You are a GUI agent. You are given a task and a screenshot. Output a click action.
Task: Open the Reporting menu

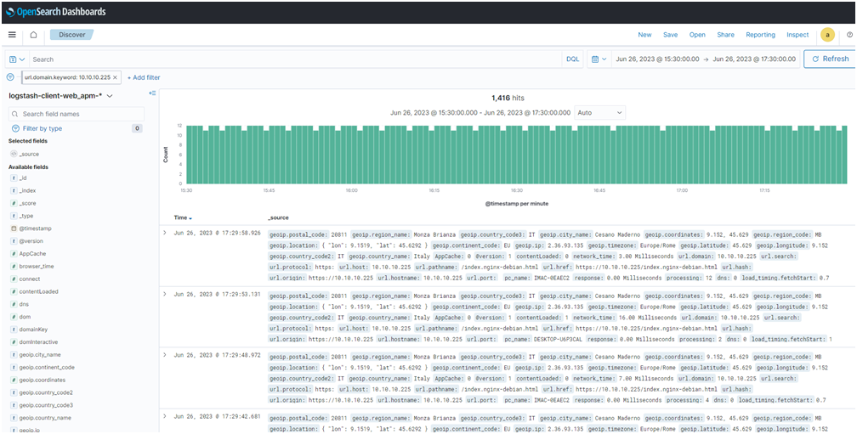[760, 34]
